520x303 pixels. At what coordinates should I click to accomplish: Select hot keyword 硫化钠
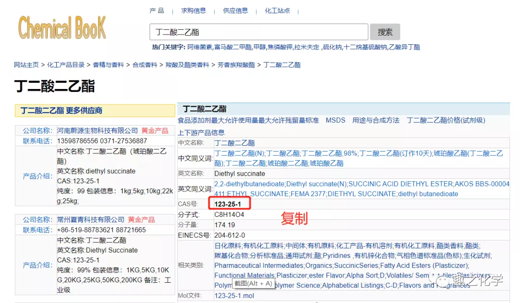(x=332, y=47)
